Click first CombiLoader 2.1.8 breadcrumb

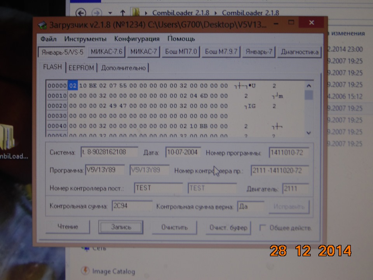pyautogui.click(x=181, y=12)
